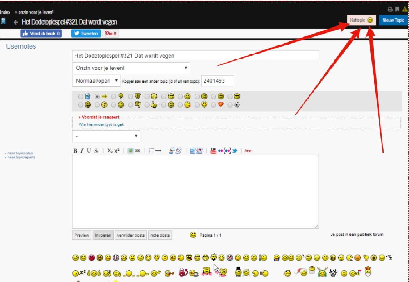Insert a quote with user icon
Viewport: 409px width, 282px height.
pyautogui.click(x=171, y=151)
